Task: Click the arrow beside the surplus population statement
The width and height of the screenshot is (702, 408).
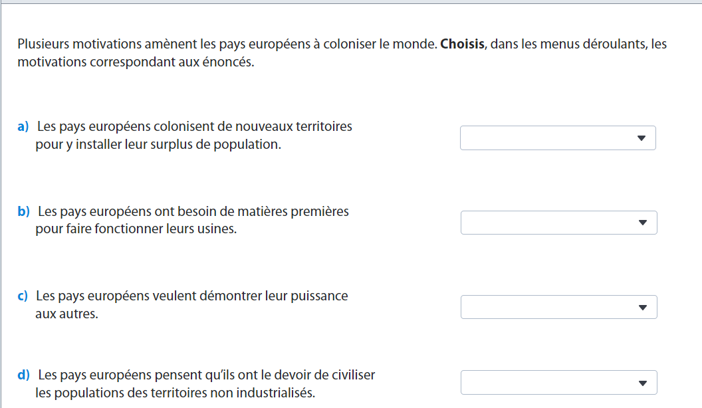Action: point(642,138)
